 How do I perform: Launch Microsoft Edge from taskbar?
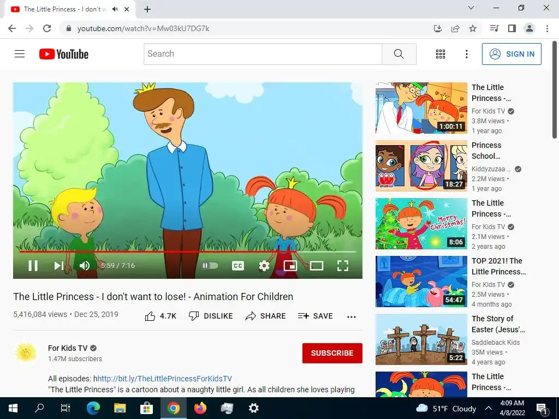click(93, 408)
